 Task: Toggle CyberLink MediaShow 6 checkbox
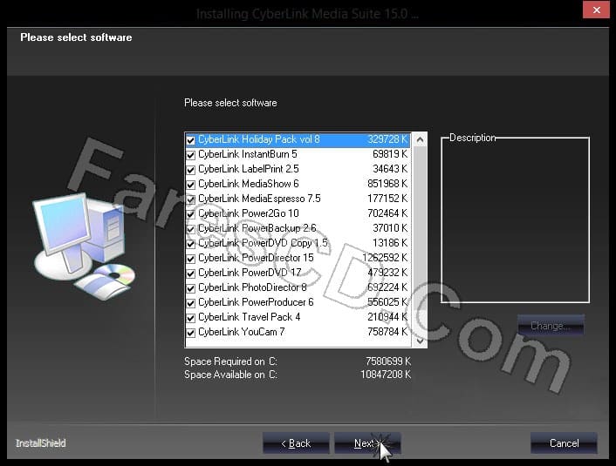click(x=190, y=185)
